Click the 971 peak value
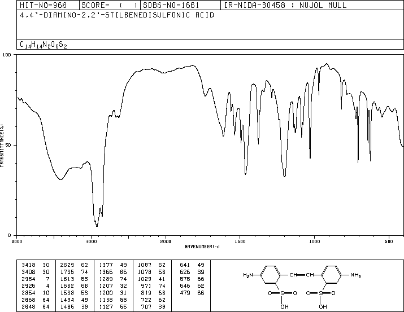This screenshot has height=312, width=404. (x=146, y=285)
